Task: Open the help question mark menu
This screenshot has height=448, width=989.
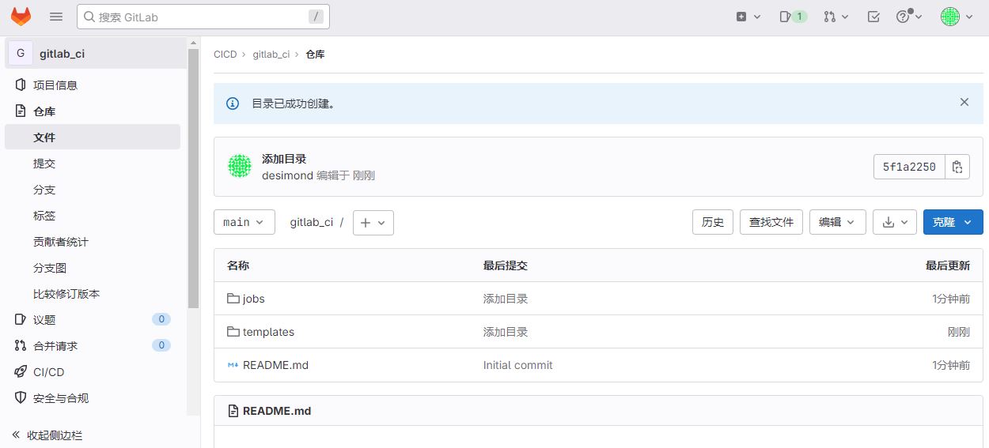Action: click(x=908, y=17)
